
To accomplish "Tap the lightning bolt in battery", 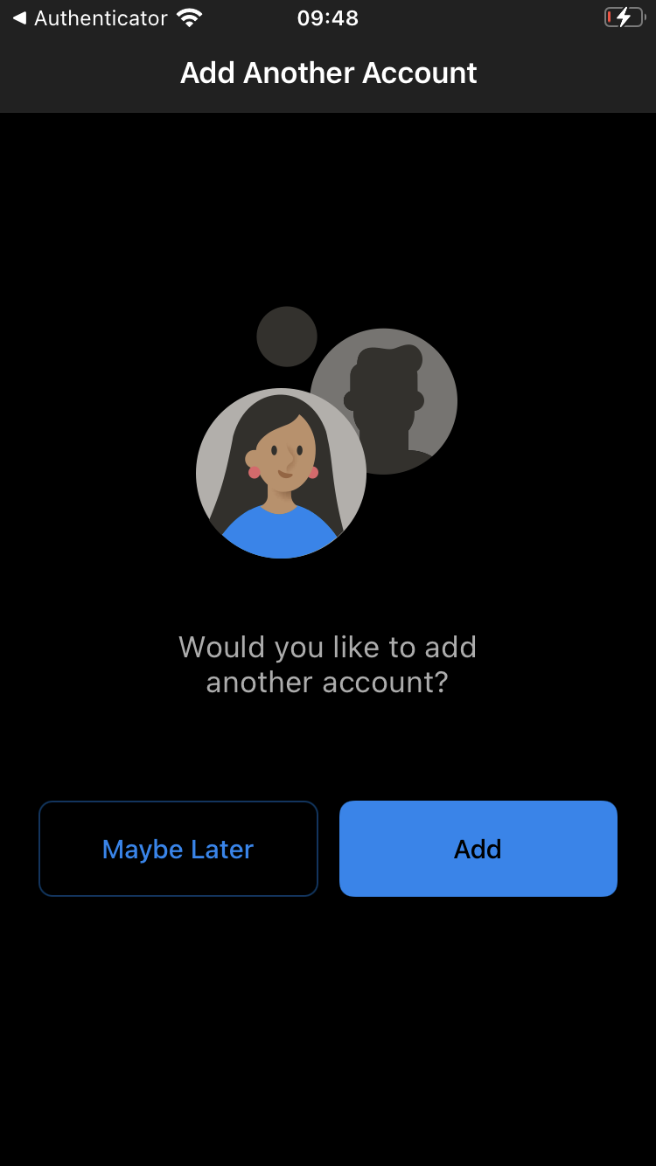I will point(625,17).
